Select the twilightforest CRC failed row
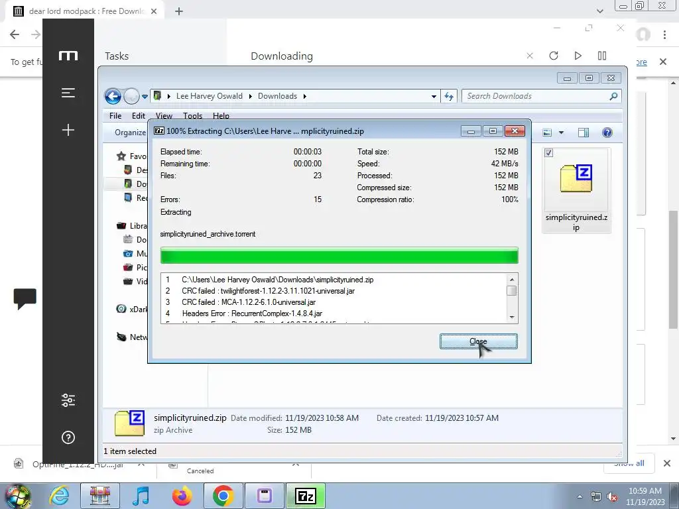Image resolution: width=679 pixels, height=509 pixels. point(334,291)
